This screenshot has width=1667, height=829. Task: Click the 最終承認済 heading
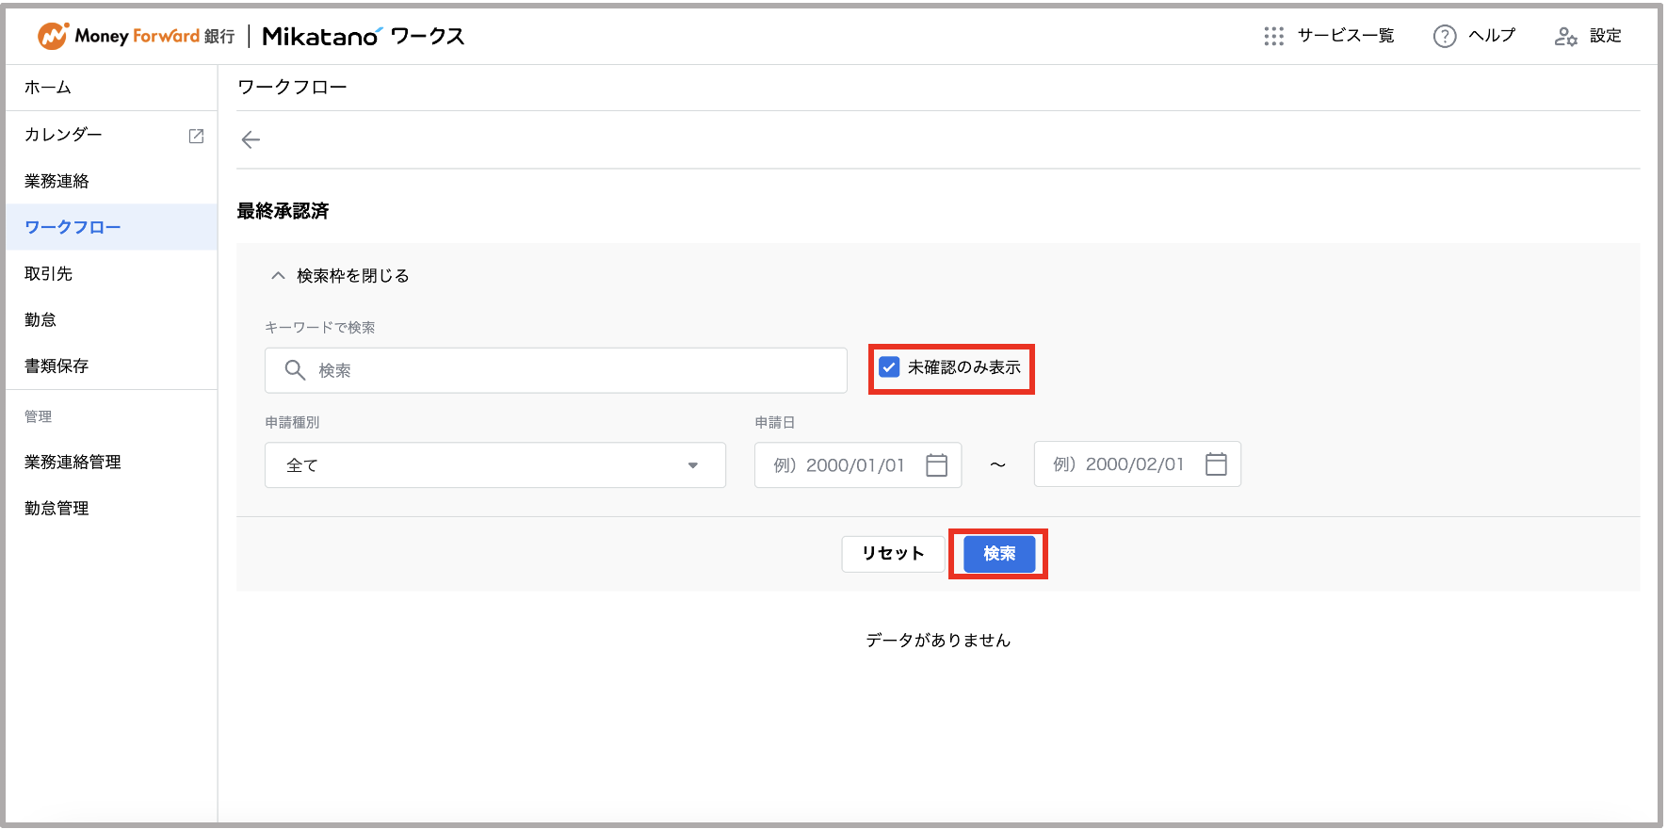(283, 211)
